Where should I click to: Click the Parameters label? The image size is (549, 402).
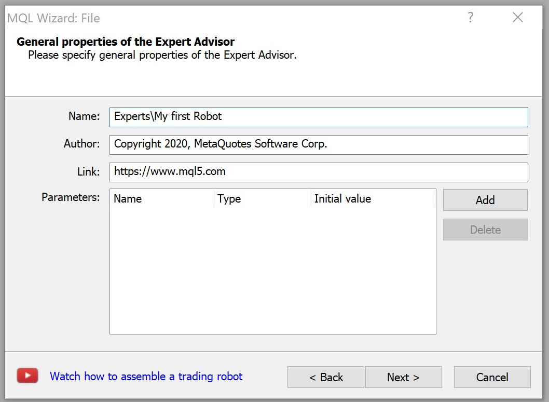(x=71, y=197)
